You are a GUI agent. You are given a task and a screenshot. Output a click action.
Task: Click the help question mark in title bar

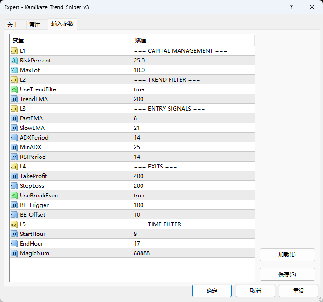tap(291, 7)
